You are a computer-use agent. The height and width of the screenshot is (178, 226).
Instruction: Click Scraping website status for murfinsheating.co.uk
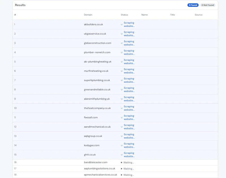(129, 71)
